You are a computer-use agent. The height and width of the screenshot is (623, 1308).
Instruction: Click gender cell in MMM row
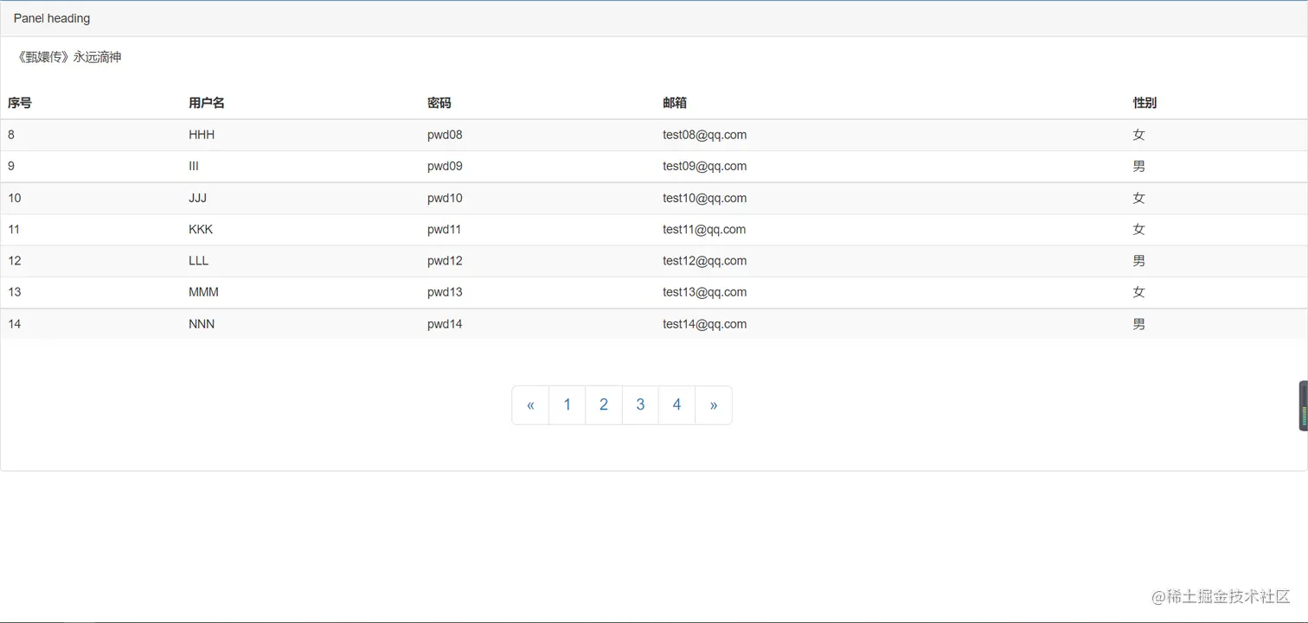tap(1138, 292)
